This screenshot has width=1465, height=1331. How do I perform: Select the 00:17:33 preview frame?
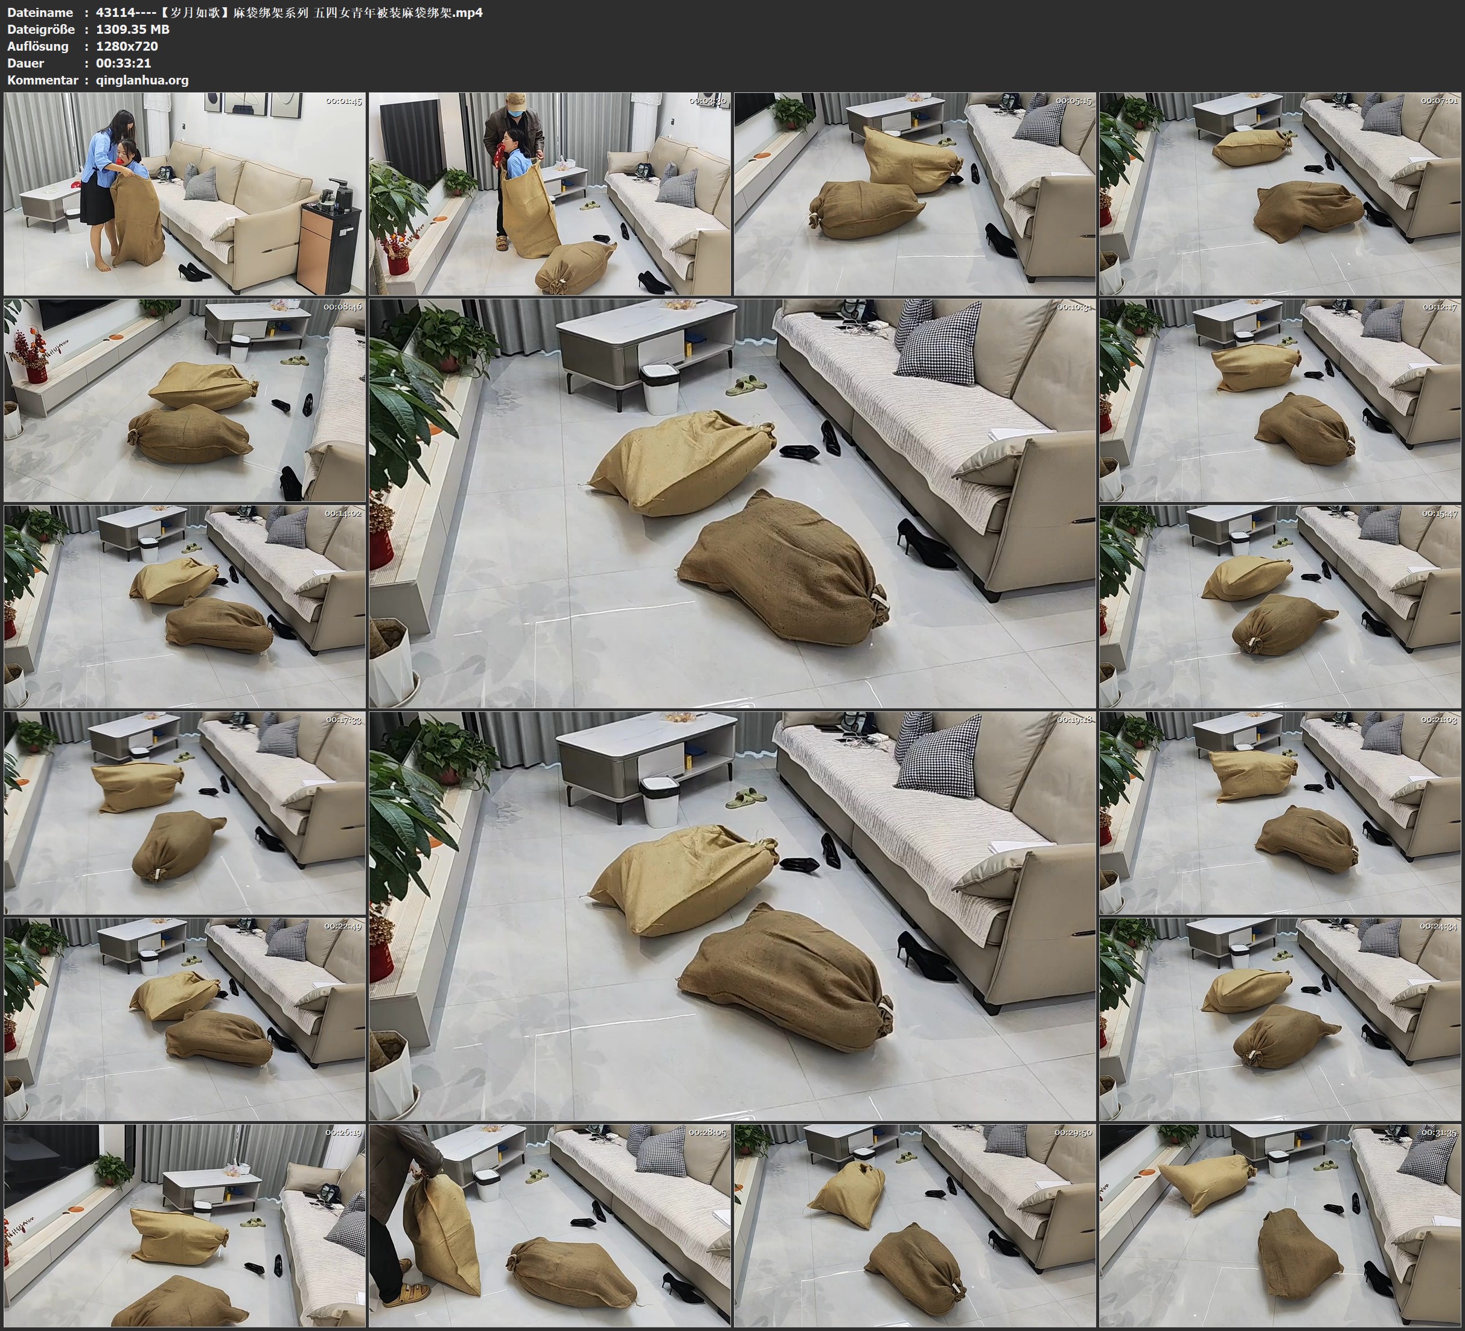pyautogui.click(x=185, y=812)
